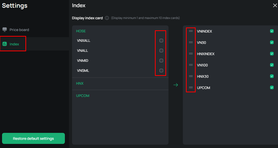Click the reorder handle next to UPCOM

[191, 87]
